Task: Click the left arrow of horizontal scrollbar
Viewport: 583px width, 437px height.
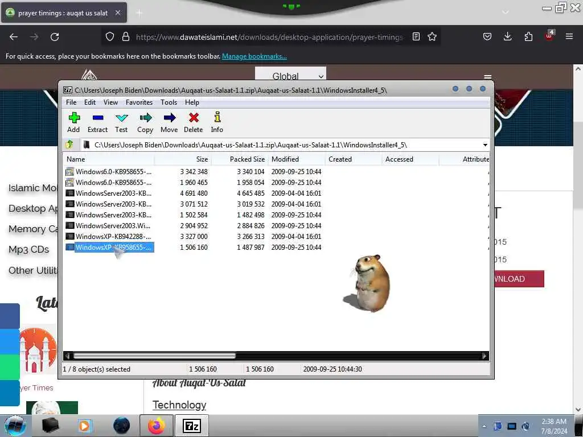Action: 67,356
